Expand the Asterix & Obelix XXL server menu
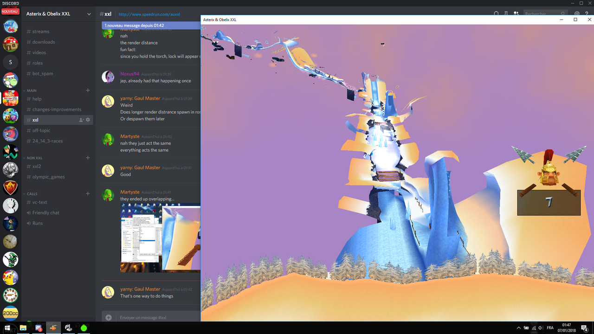This screenshot has width=594, height=334. [x=89, y=14]
